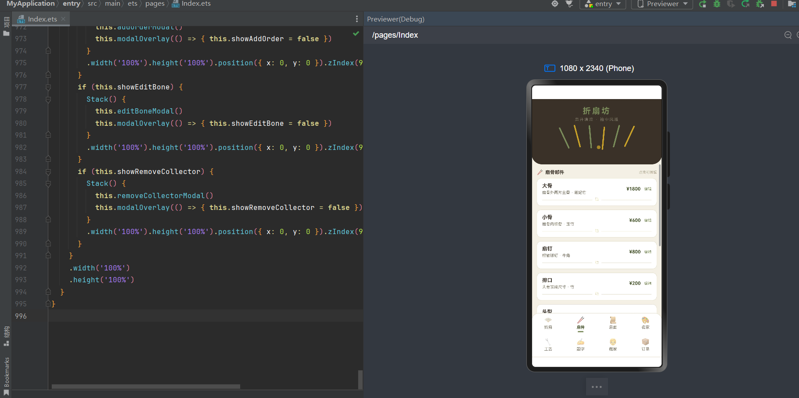Click the grayed profiler run icon

(731, 4)
